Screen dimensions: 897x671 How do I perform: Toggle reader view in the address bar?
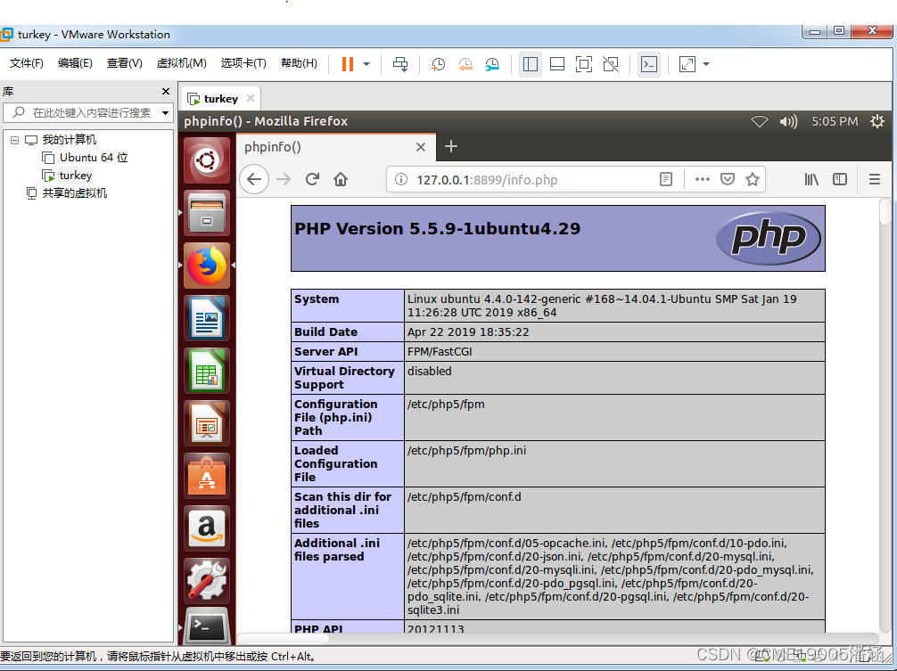point(665,179)
